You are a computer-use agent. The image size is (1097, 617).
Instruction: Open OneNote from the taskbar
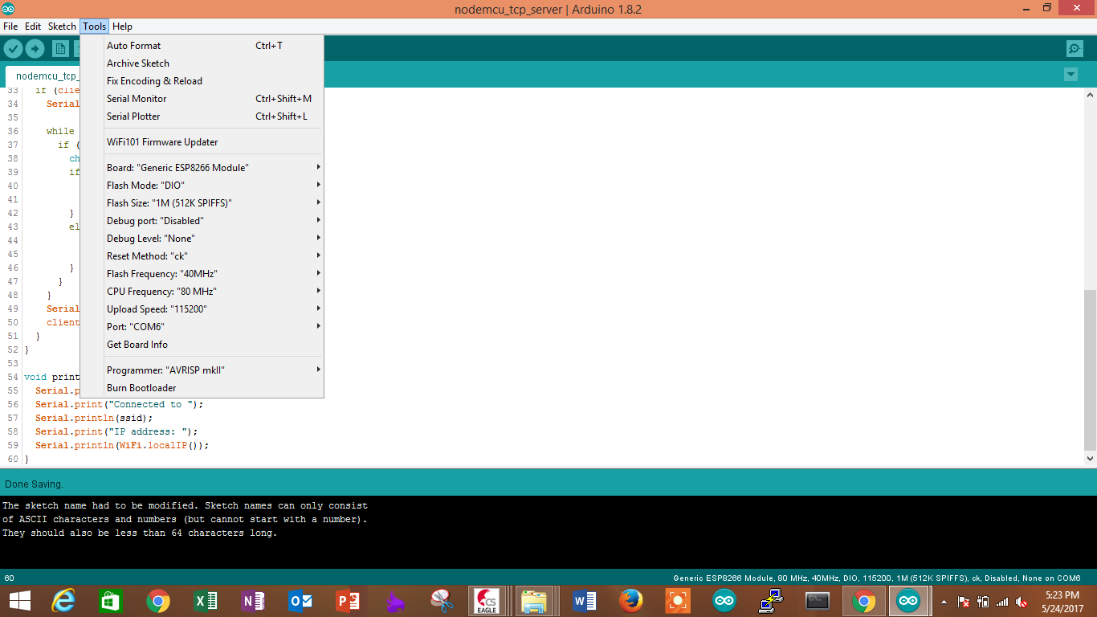click(x=253, y=601)
